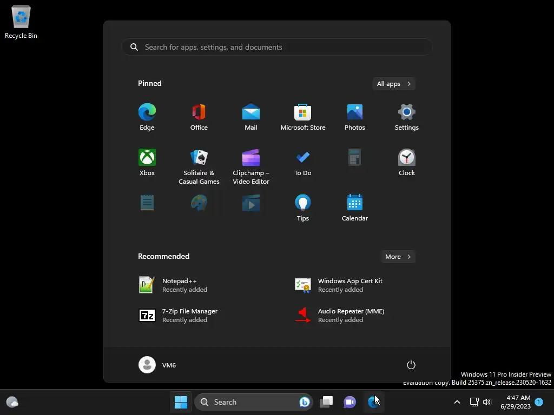Click the volume speaker icon

[487, 402]
